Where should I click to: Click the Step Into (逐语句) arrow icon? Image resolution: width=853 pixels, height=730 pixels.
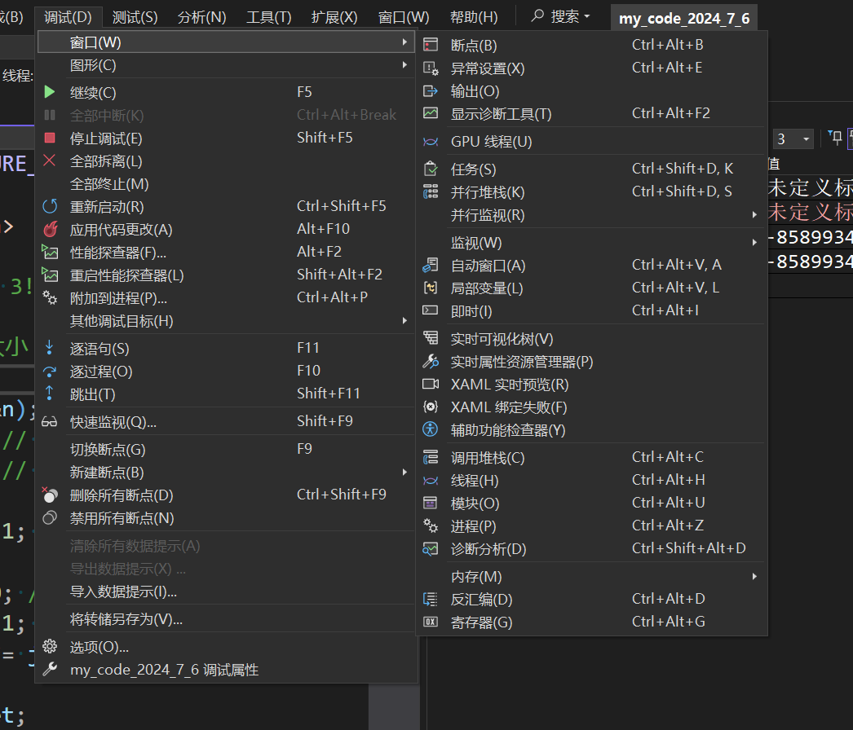click(x=50, y=349)
